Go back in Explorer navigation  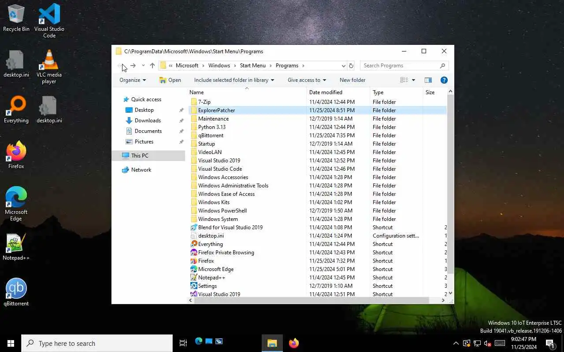[120, 66]
